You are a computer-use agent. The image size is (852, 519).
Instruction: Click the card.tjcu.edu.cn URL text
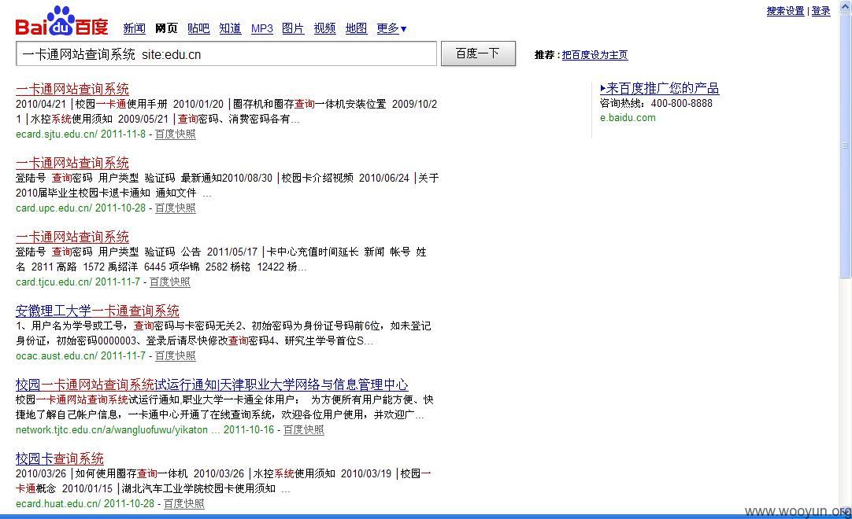pos(54,282)
